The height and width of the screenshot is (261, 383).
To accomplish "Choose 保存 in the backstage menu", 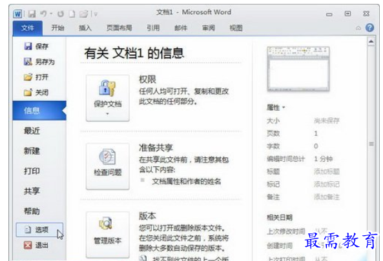I will pos(36,46).
